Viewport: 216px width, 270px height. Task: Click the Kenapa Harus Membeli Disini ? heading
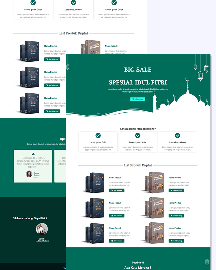[138, 129]
